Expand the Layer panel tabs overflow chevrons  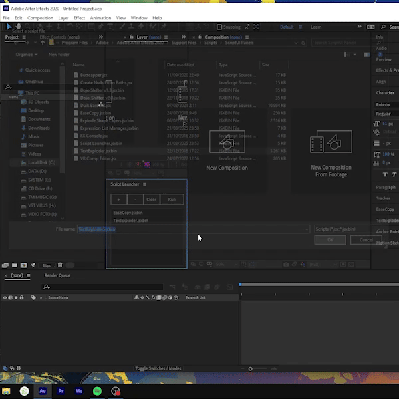tap(184, 37)
